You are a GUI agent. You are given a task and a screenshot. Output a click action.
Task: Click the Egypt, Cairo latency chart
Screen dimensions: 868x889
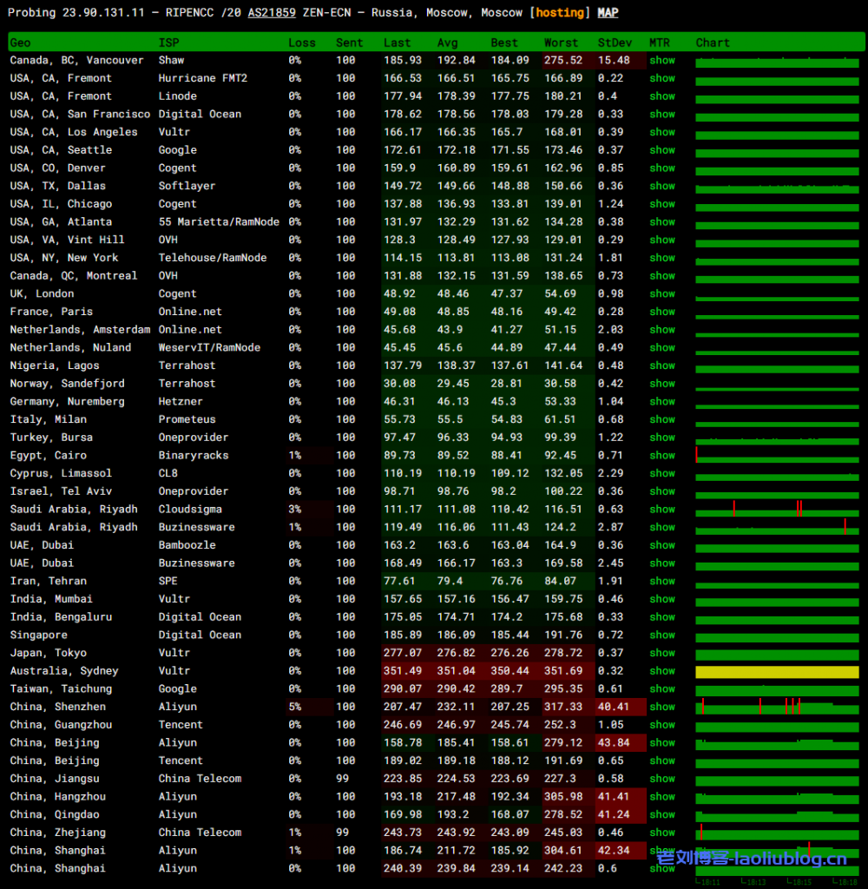(777, 456)
